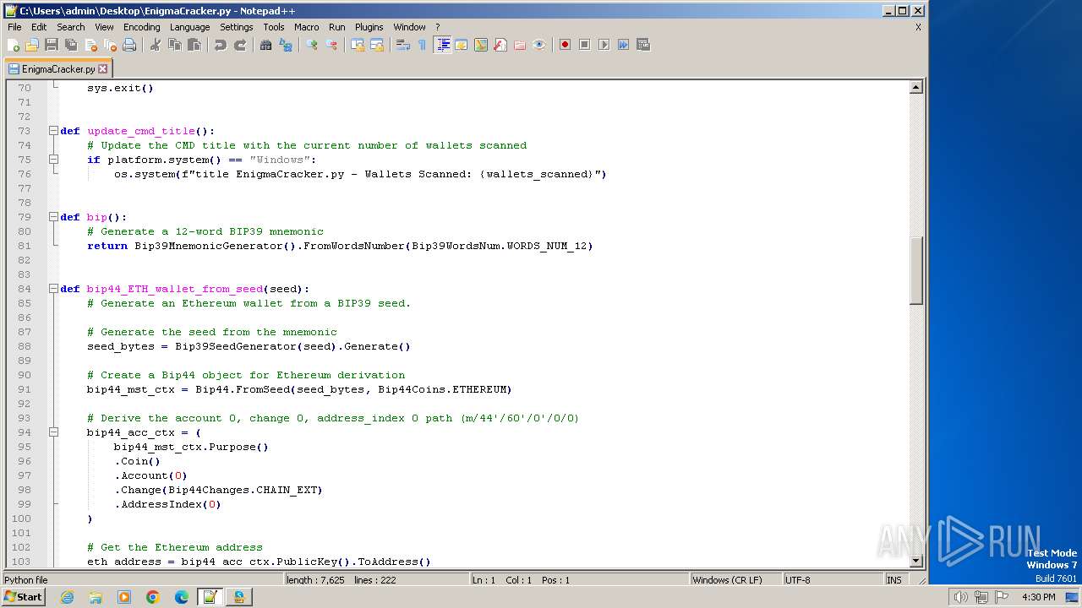Click Windows (CR LF) line ending in status bar
The width and height of the screenshot is (1082, 608).
coord(735,580)
